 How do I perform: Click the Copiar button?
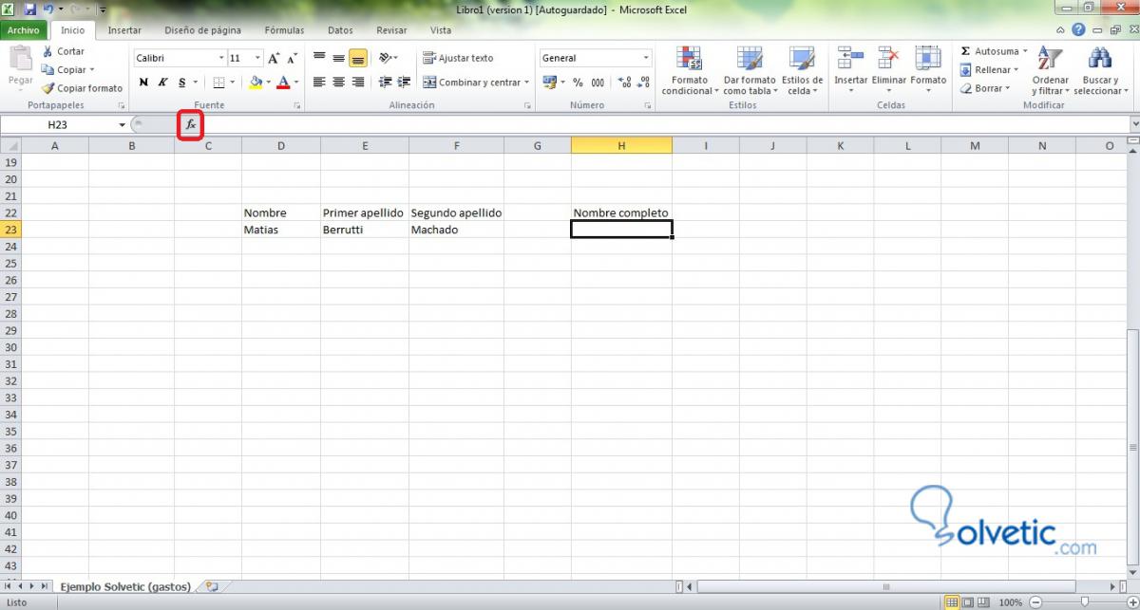coord(67,69)
